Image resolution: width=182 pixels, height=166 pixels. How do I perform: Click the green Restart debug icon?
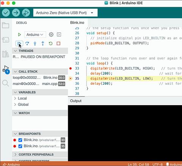point(50,43)
